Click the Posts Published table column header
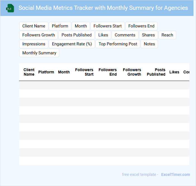The width and height of the screenshot is (196, 186). click(156, 72)
